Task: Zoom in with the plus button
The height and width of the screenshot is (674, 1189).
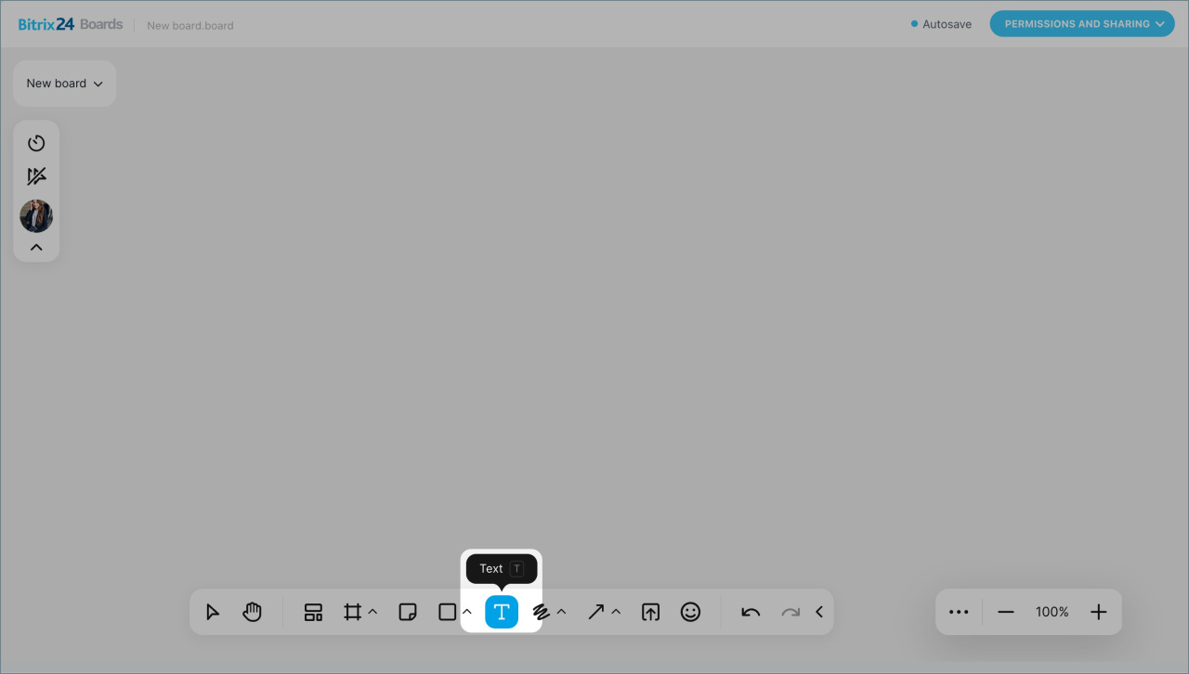Action: point(1098,612)
